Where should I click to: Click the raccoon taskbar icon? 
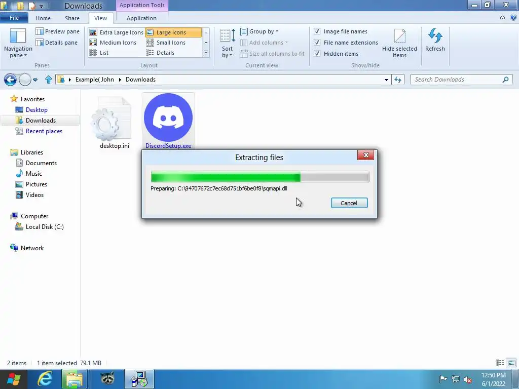pos(107,379)
